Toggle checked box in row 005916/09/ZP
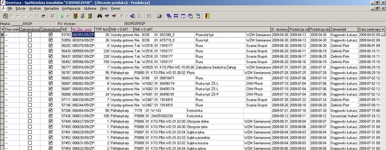386x150 pixels. [x=51, y=67]
